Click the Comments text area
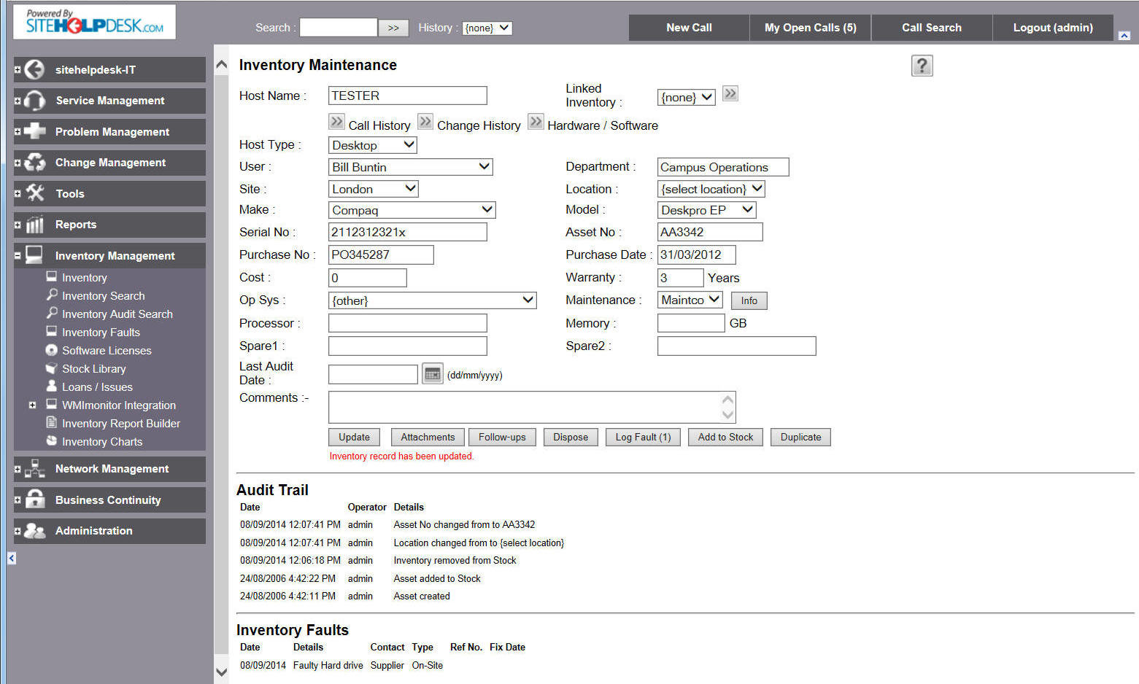 pos(532,407)
